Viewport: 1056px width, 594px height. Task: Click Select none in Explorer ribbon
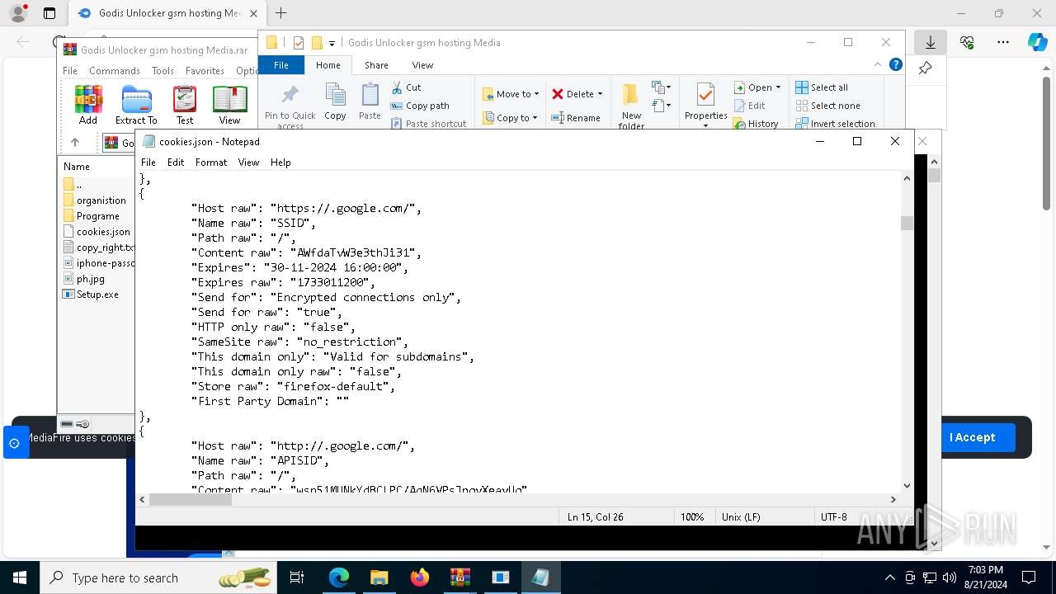click(x=827, y=106)
